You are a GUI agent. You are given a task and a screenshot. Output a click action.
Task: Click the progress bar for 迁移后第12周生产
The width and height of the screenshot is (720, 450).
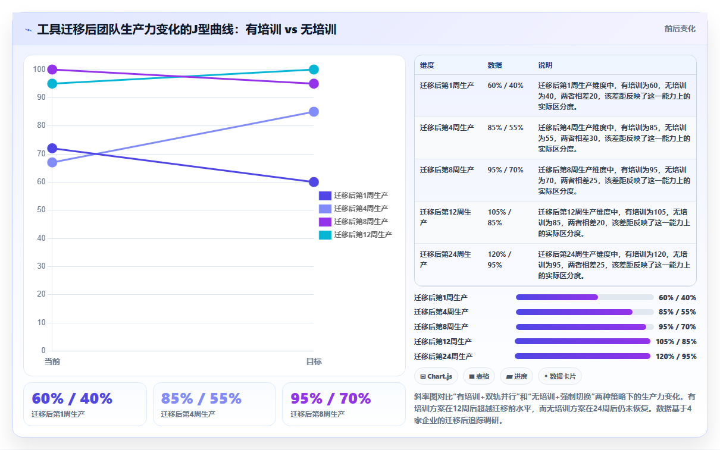[x=583, y=341]
